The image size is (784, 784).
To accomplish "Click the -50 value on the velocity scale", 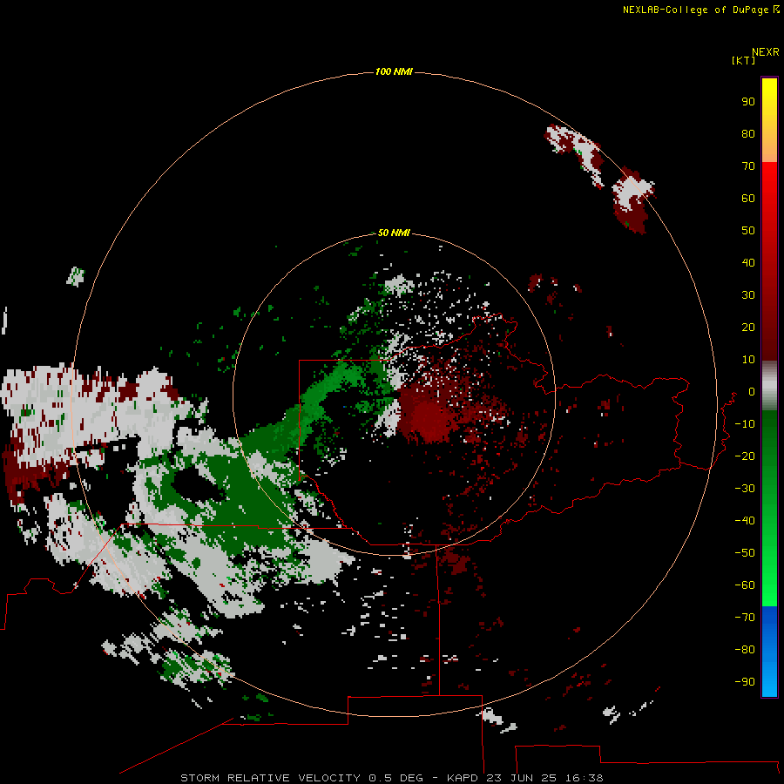I will [x=745, y=553].
